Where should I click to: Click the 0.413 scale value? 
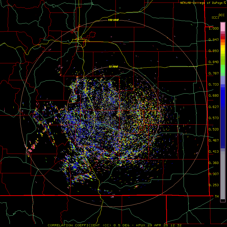click(214, 152)
